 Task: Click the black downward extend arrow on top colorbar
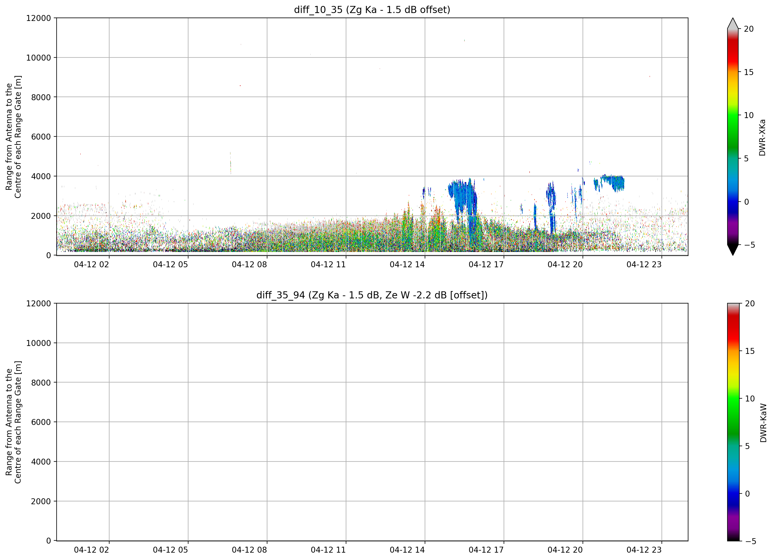733,250
